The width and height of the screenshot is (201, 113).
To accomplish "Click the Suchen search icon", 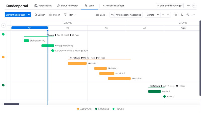I will [x=36, y=15].
